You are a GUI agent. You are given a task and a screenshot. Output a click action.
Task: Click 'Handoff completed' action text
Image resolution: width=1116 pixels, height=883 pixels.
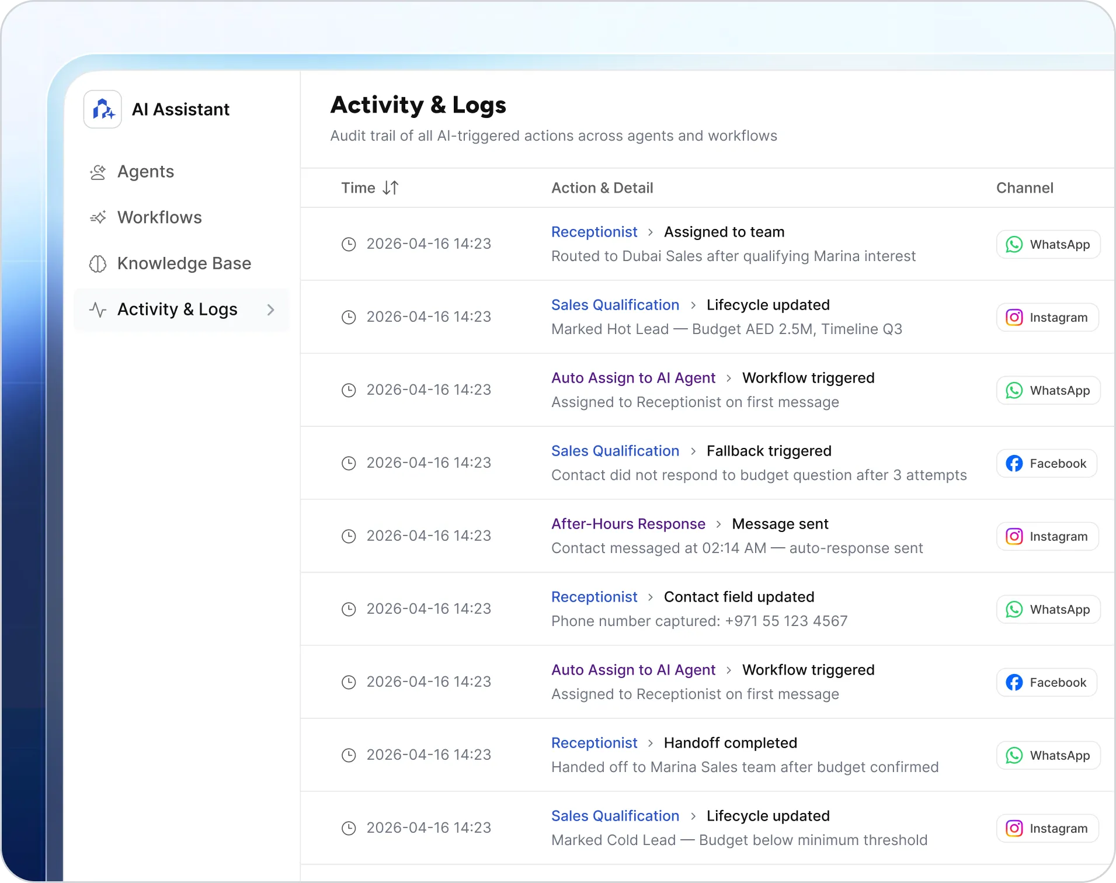point(730,743)
